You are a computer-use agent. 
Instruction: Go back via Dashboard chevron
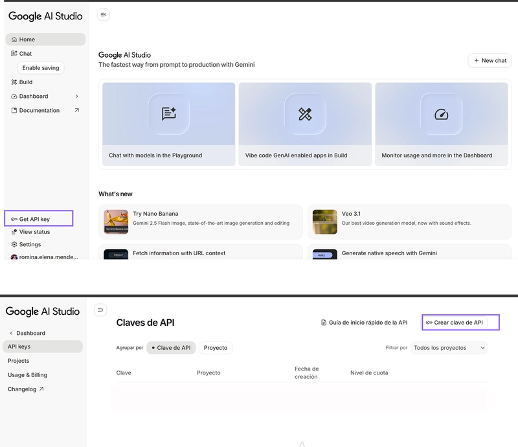pos(11,334)
